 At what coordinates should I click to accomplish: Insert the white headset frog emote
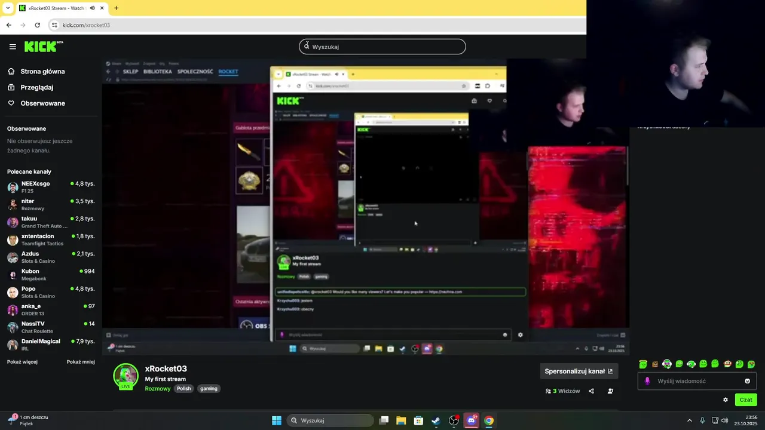[x=691, y=364]
